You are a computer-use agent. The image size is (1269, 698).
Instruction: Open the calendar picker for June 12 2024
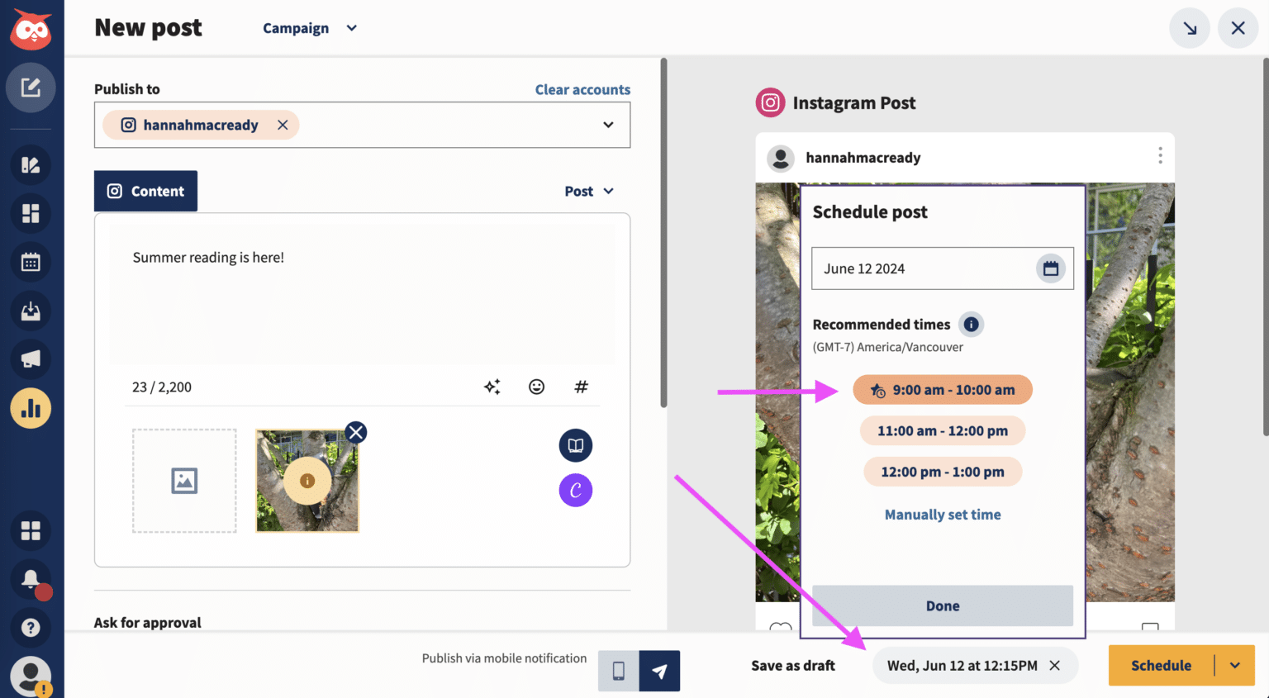pos(1050,268)
